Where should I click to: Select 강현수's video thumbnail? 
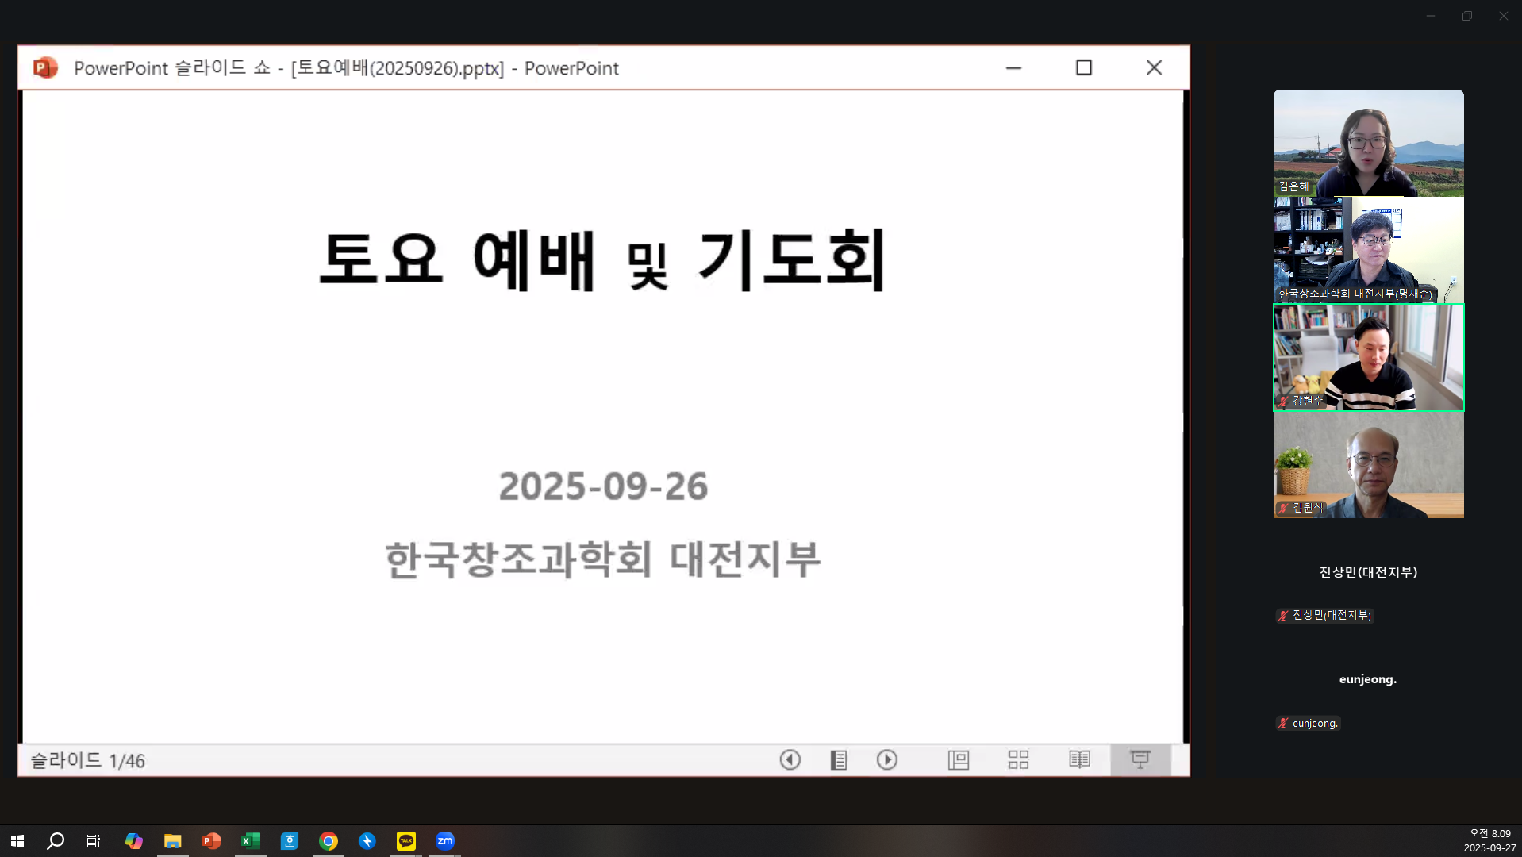point(1368,357)
